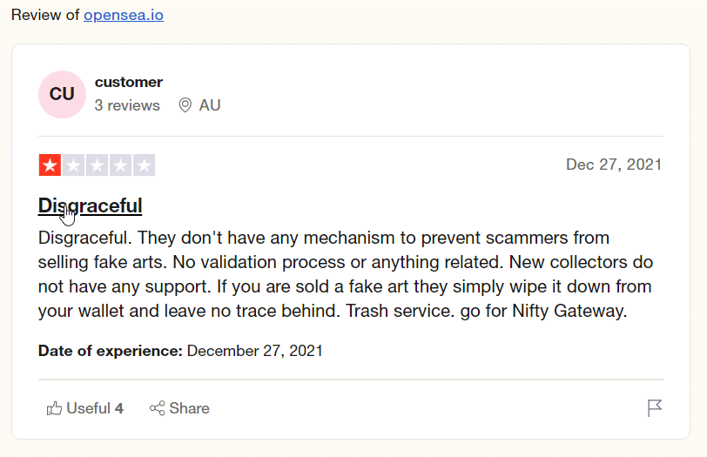Click the review body text paragraph
Screen dimensions: 707x457
point(346,274)
